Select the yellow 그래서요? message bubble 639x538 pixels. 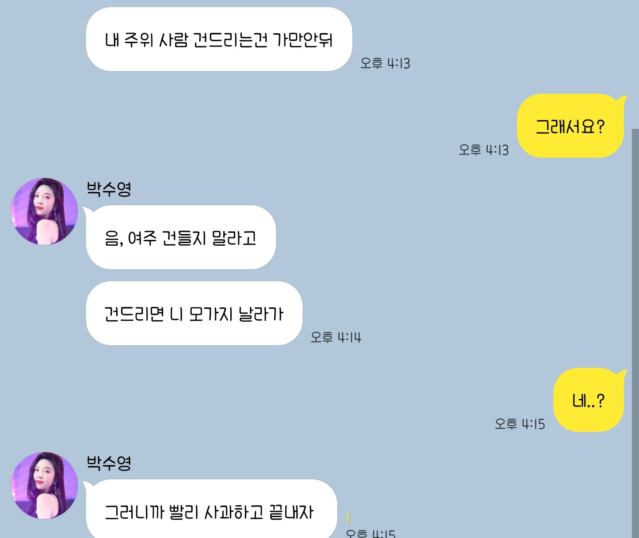(571, 126)
